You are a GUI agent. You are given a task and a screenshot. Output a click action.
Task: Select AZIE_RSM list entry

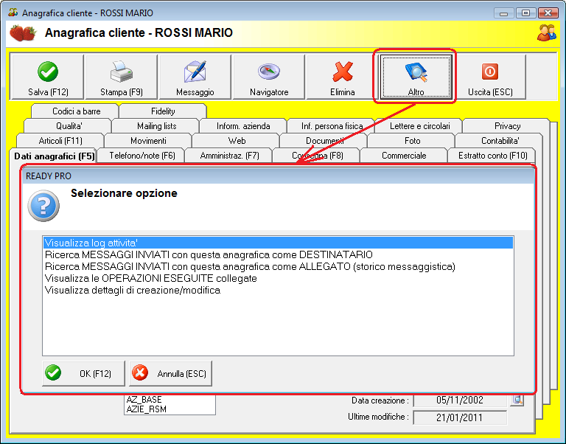pos(170,409)
